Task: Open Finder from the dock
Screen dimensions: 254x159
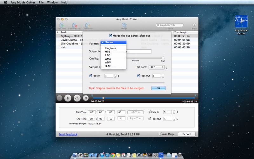Action: (x=75, y=155)
